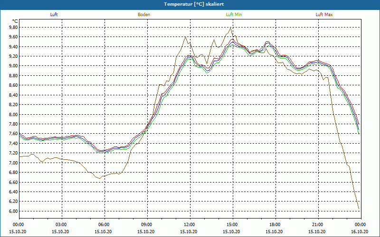Click the y-axis value 7,60
This screenshot has width=380, height=237.
[13, 134]
